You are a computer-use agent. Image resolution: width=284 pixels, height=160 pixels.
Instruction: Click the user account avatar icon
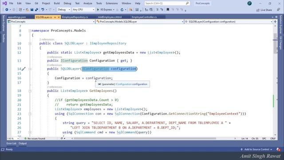point(249,3)
